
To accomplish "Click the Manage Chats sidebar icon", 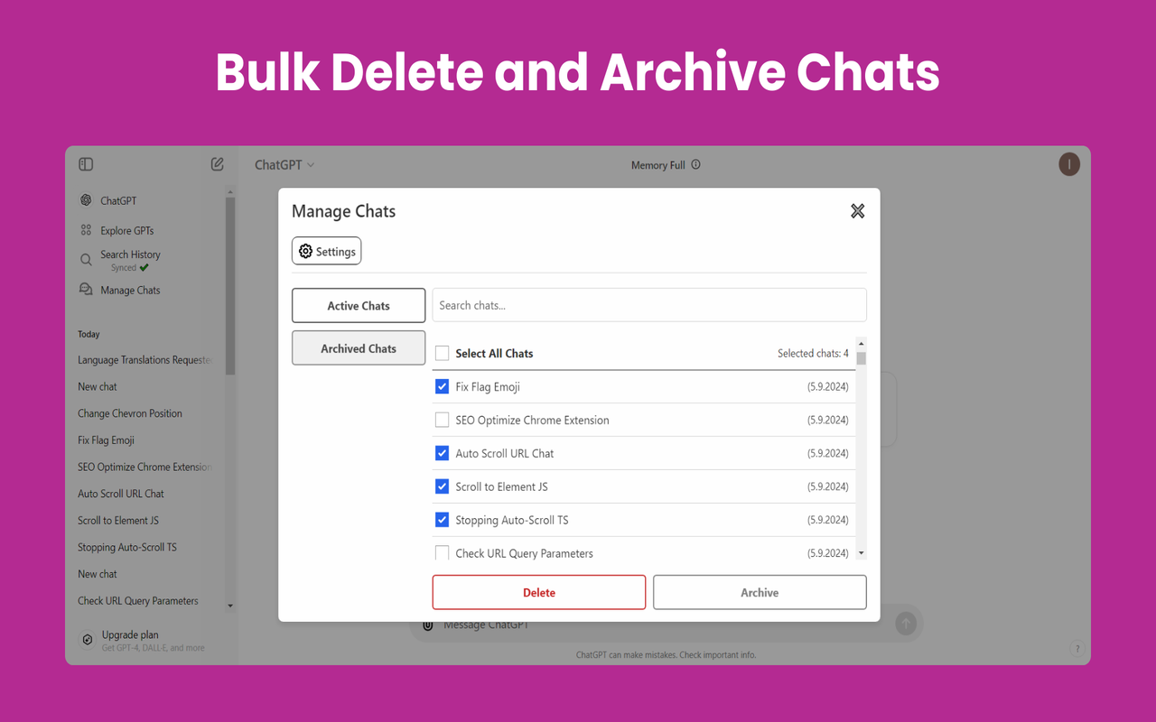I will click(86, 290).
